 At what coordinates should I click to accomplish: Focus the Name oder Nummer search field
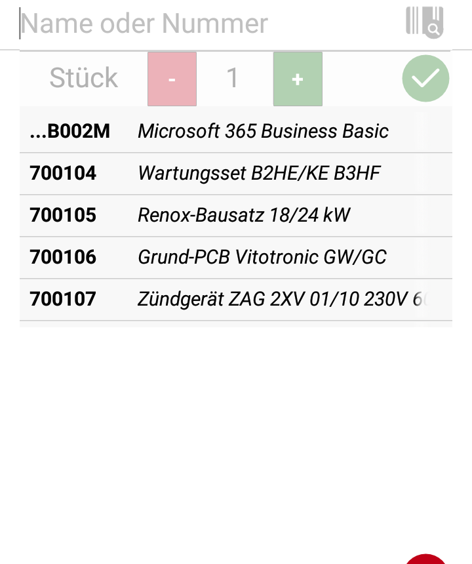pyautogui.click(x=208, y=24)
